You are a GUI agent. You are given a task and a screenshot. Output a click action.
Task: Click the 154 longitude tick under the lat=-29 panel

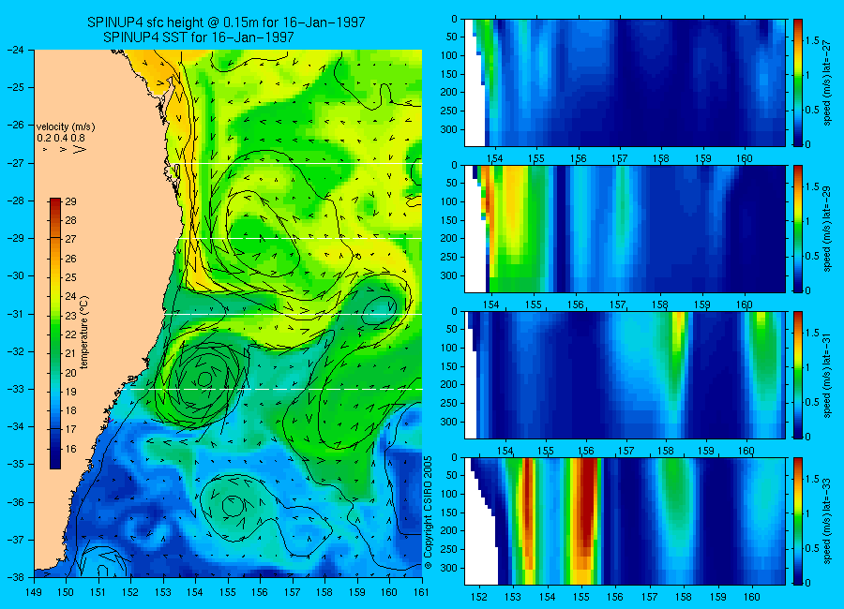point(491,305)
